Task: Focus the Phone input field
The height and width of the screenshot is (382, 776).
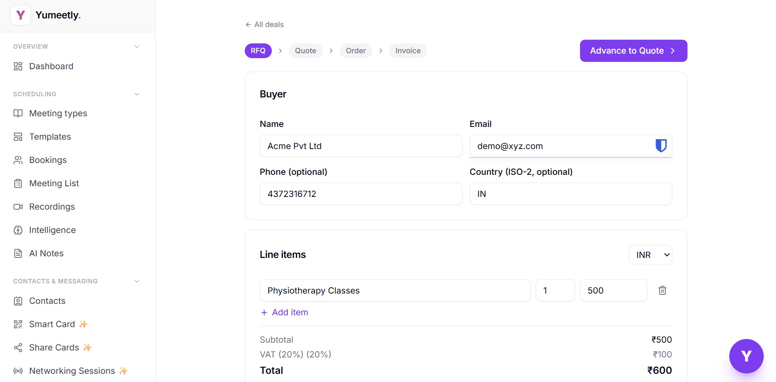Action: [361, 194]
